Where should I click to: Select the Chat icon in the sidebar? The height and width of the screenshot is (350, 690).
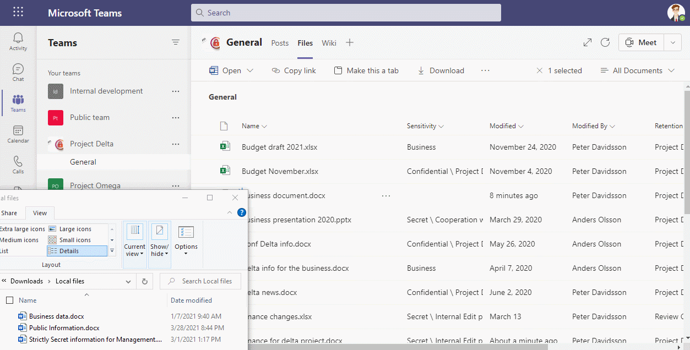[x=18, y=70]
